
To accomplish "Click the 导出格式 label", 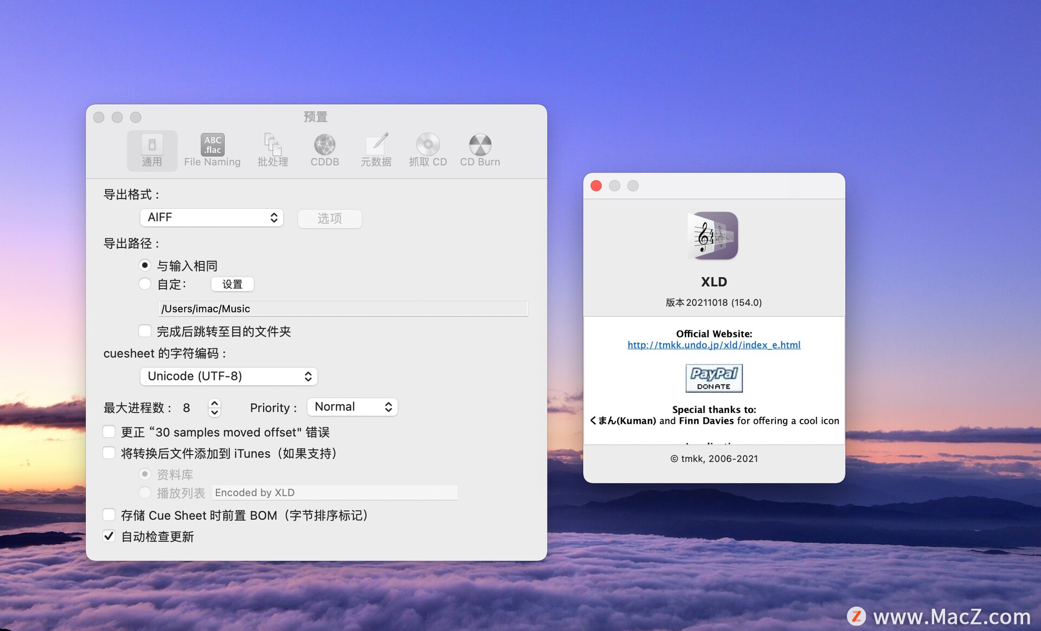I will [x=132, y=194].
